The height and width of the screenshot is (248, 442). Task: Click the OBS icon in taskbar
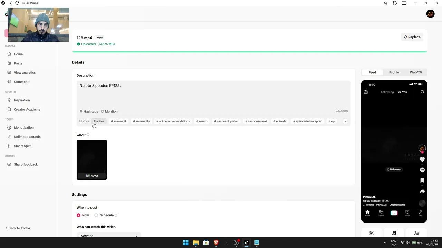click(236, 242)
